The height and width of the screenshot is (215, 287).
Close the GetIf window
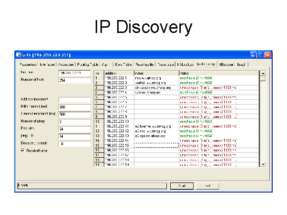267,55
